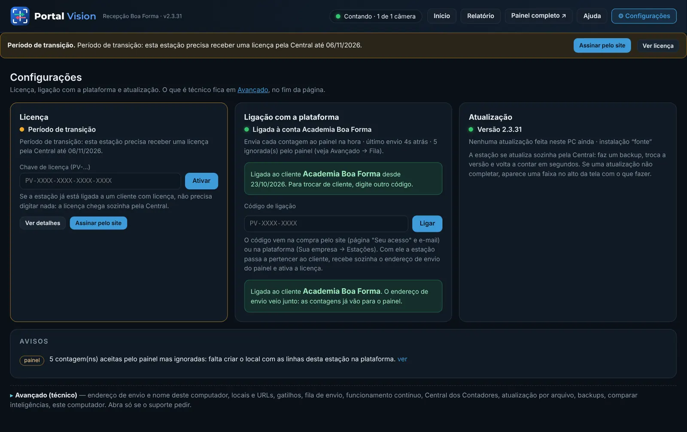The image size is (687, 432).
Task: Click the AVISOS section title
Action: (34, 341)
